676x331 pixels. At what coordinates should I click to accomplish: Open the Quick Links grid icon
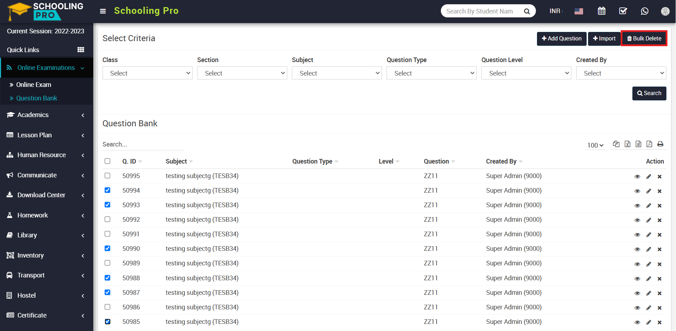pos(81,50)
